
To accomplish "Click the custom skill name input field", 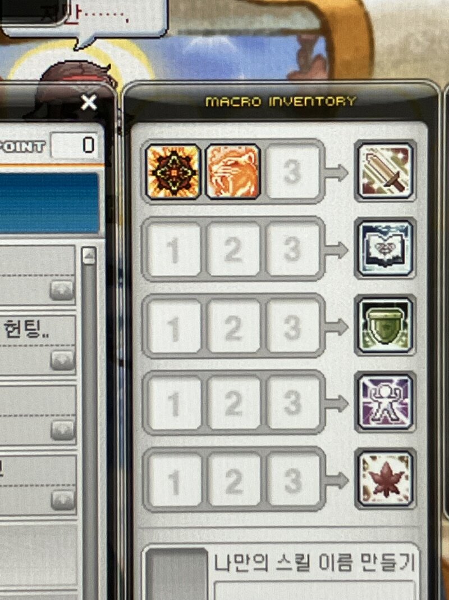I will pyautogui.click(x=314, y=590).
